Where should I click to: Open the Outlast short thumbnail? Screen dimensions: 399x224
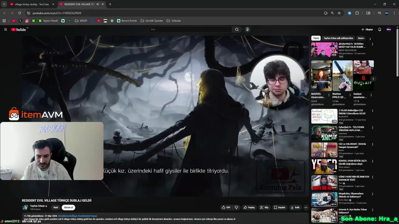[x=363, y=76]
